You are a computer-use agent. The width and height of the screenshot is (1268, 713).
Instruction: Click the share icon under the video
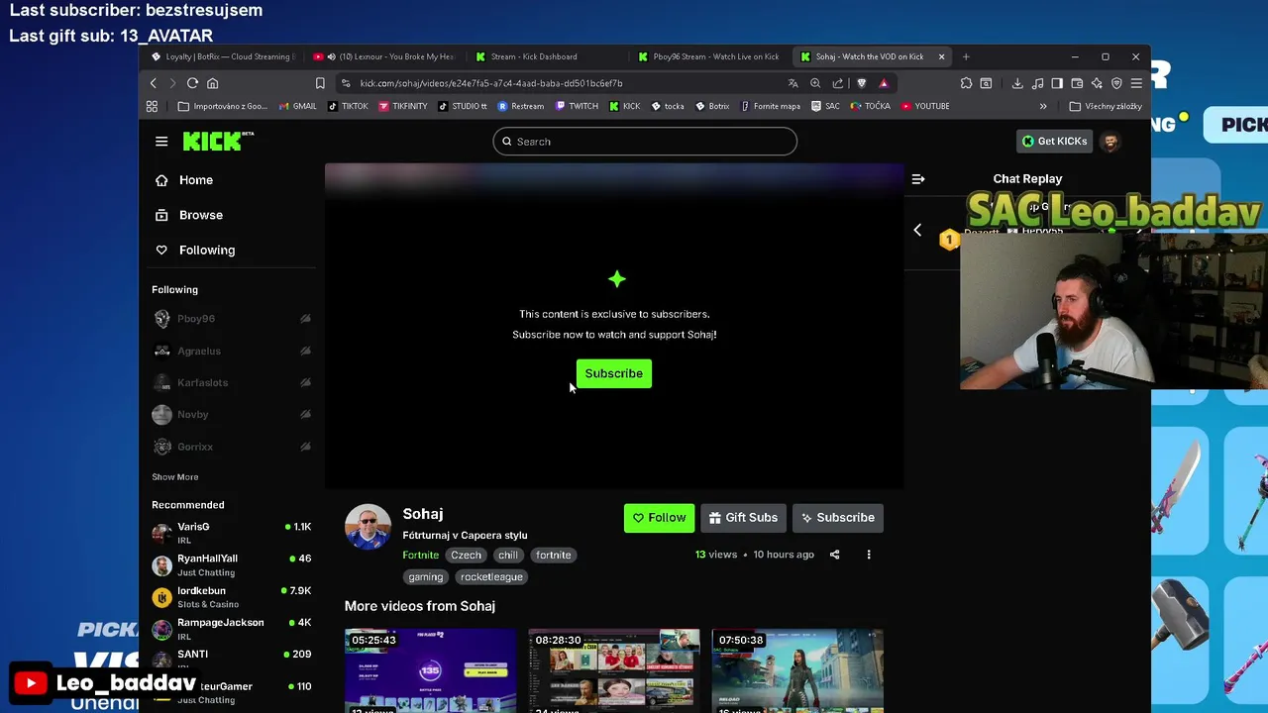[x=834, y=555]
